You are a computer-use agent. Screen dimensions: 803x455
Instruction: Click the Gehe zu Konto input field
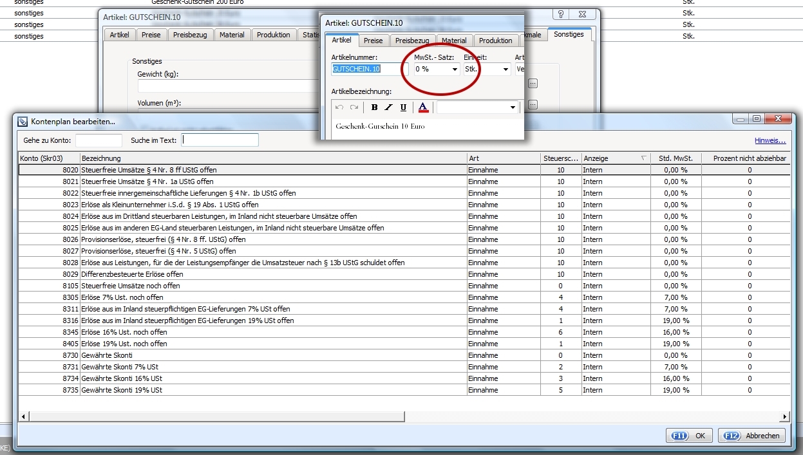tap(99, 140)
